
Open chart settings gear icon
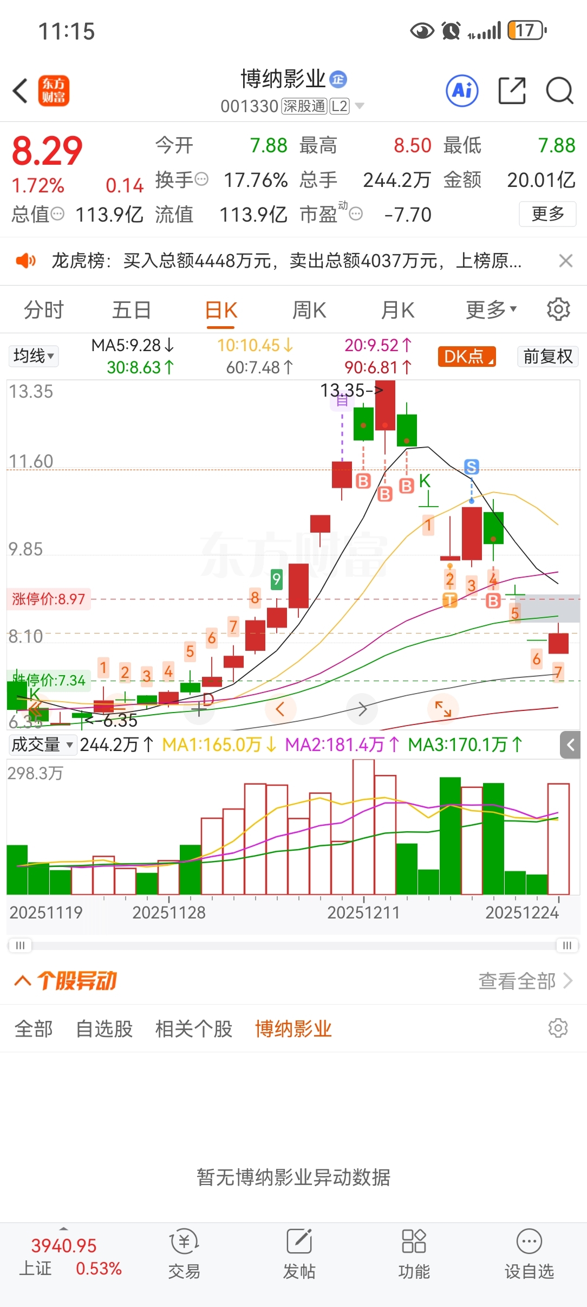pyautogui.click(x=558, y=309)
